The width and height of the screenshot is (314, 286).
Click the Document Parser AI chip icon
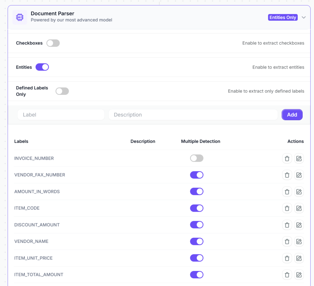[20, 17]
